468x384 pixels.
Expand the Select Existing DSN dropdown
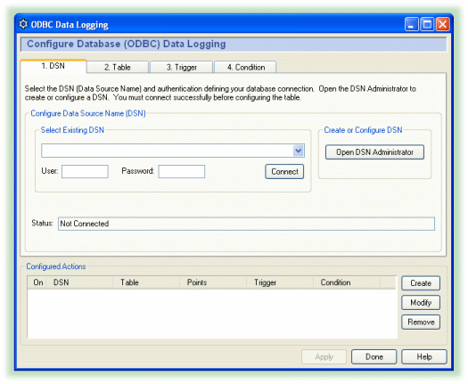pos(298,151)
